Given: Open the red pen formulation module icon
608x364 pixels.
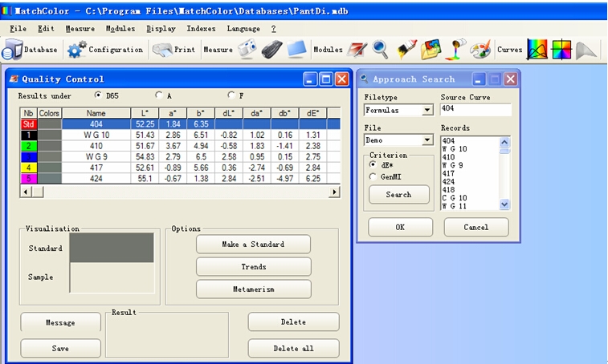Looking at the screenshot, I should tap(357, 50).
